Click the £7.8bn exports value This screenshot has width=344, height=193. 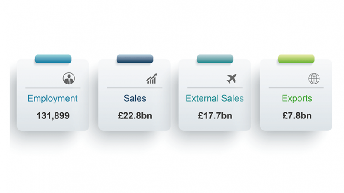tap(297, 115)
